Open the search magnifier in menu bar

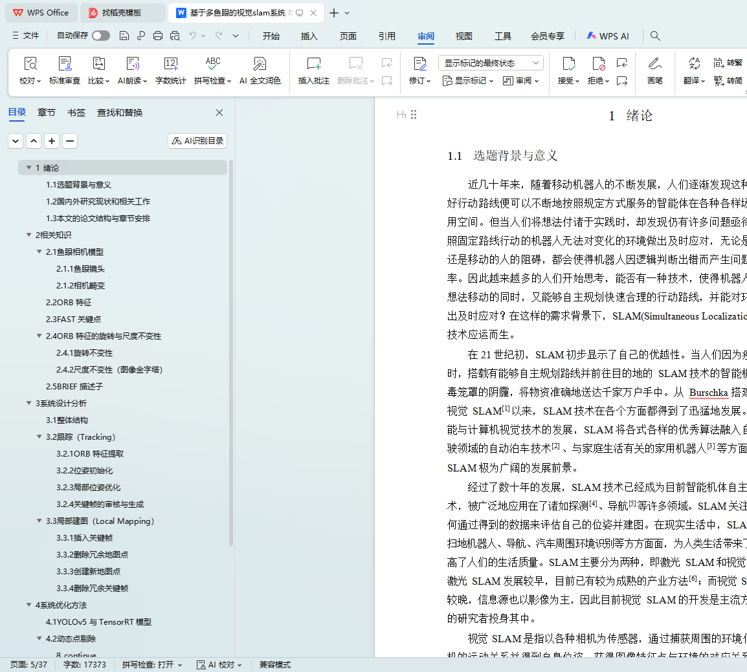click(655, 36)
